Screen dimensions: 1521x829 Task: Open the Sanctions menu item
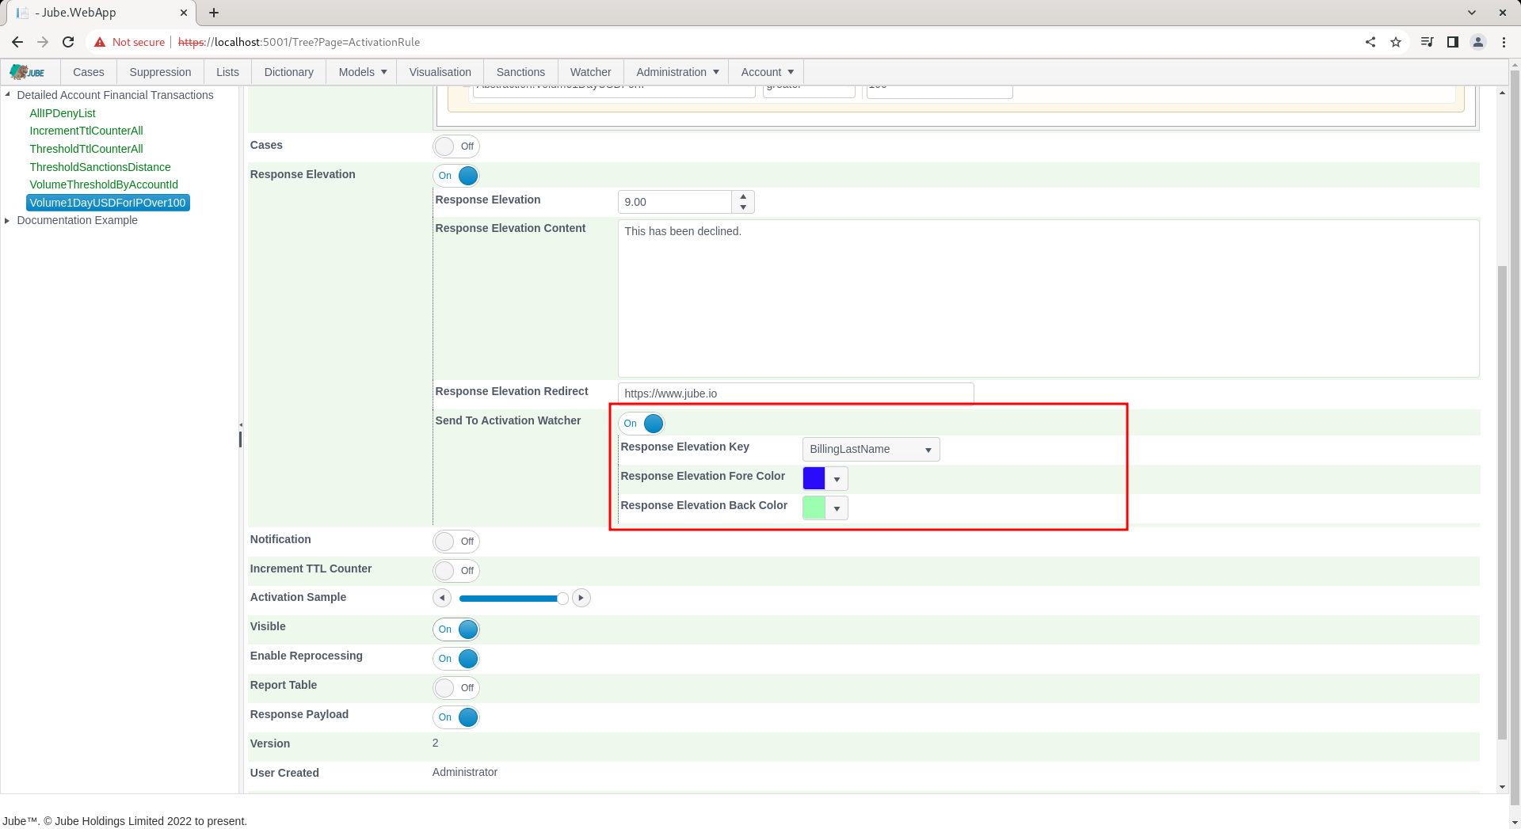pos(520,72)
